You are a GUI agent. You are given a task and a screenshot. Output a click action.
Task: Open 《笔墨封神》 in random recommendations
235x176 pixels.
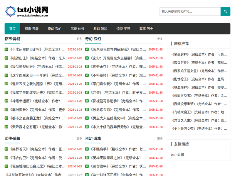coord(199,54)
